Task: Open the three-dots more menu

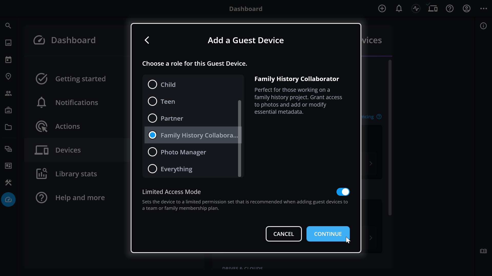Action: coord(483,9)
